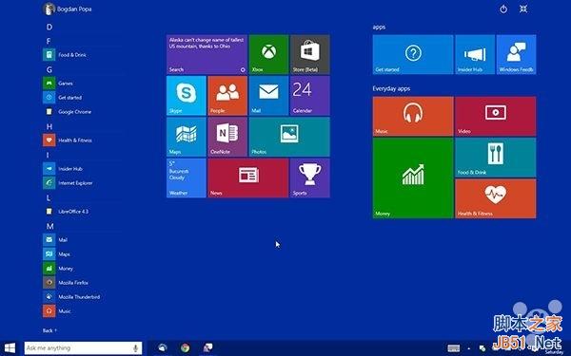Open the Money chart tile
The image size is (571, 356).
[x=413, y=178]
